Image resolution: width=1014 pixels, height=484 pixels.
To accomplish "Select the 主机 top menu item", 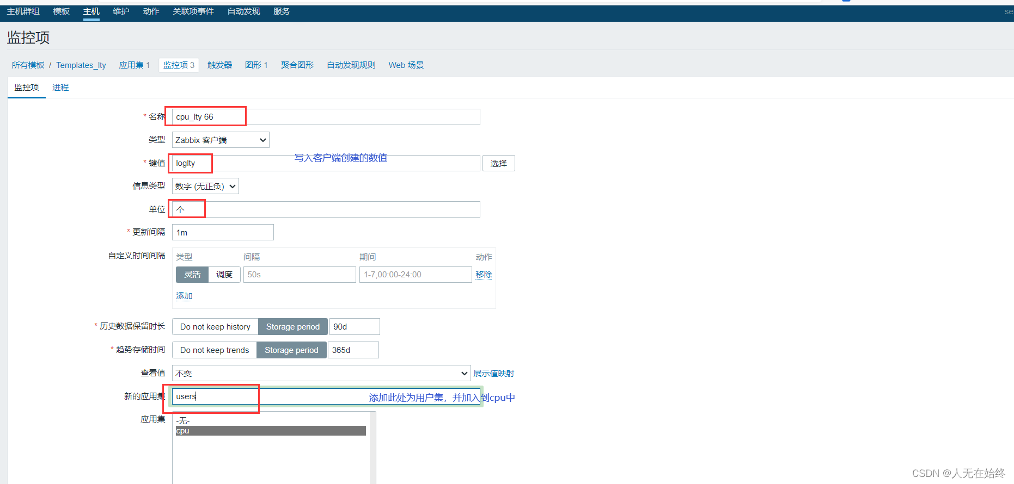I will tap(91, 11).
